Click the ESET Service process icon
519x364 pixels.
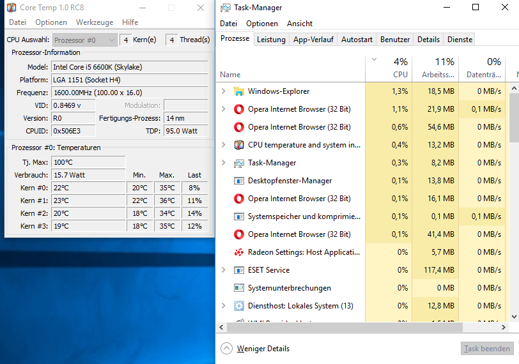point(239,270)
